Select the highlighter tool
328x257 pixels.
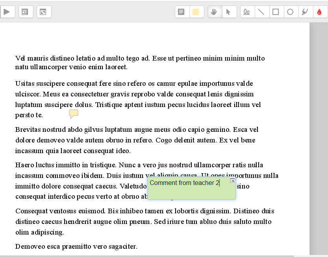[x=306, y=12]
